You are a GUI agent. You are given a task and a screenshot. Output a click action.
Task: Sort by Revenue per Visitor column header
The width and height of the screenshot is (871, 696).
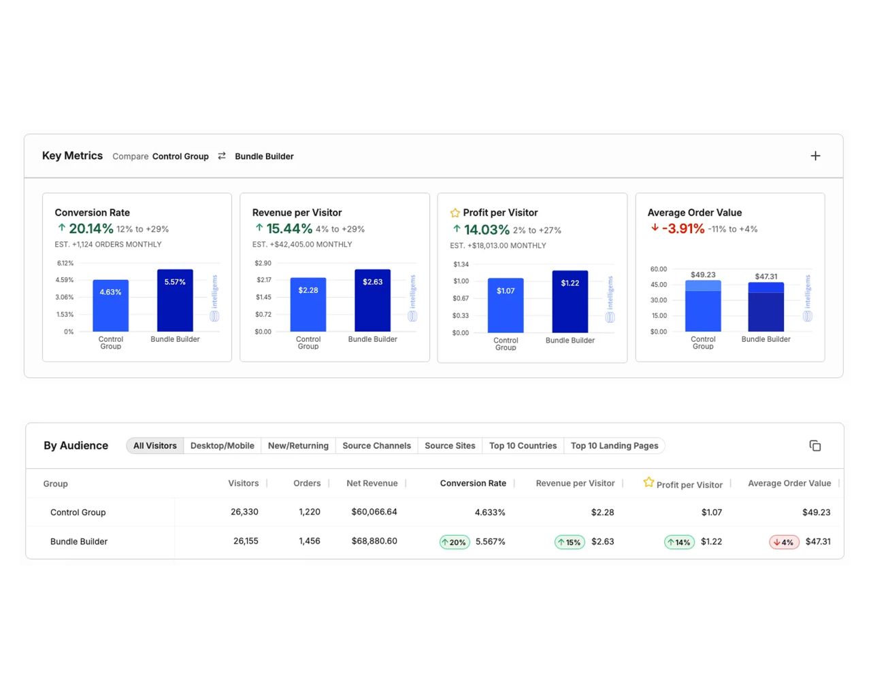[575, 483]
